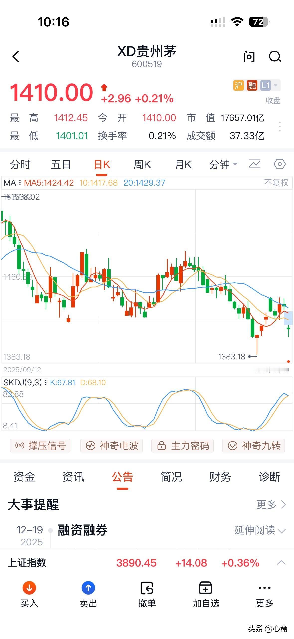Open the 问 ask-question icon
The width and height of the screenshot is (294, 639).
pyautogui.click(x=249, y=56)
